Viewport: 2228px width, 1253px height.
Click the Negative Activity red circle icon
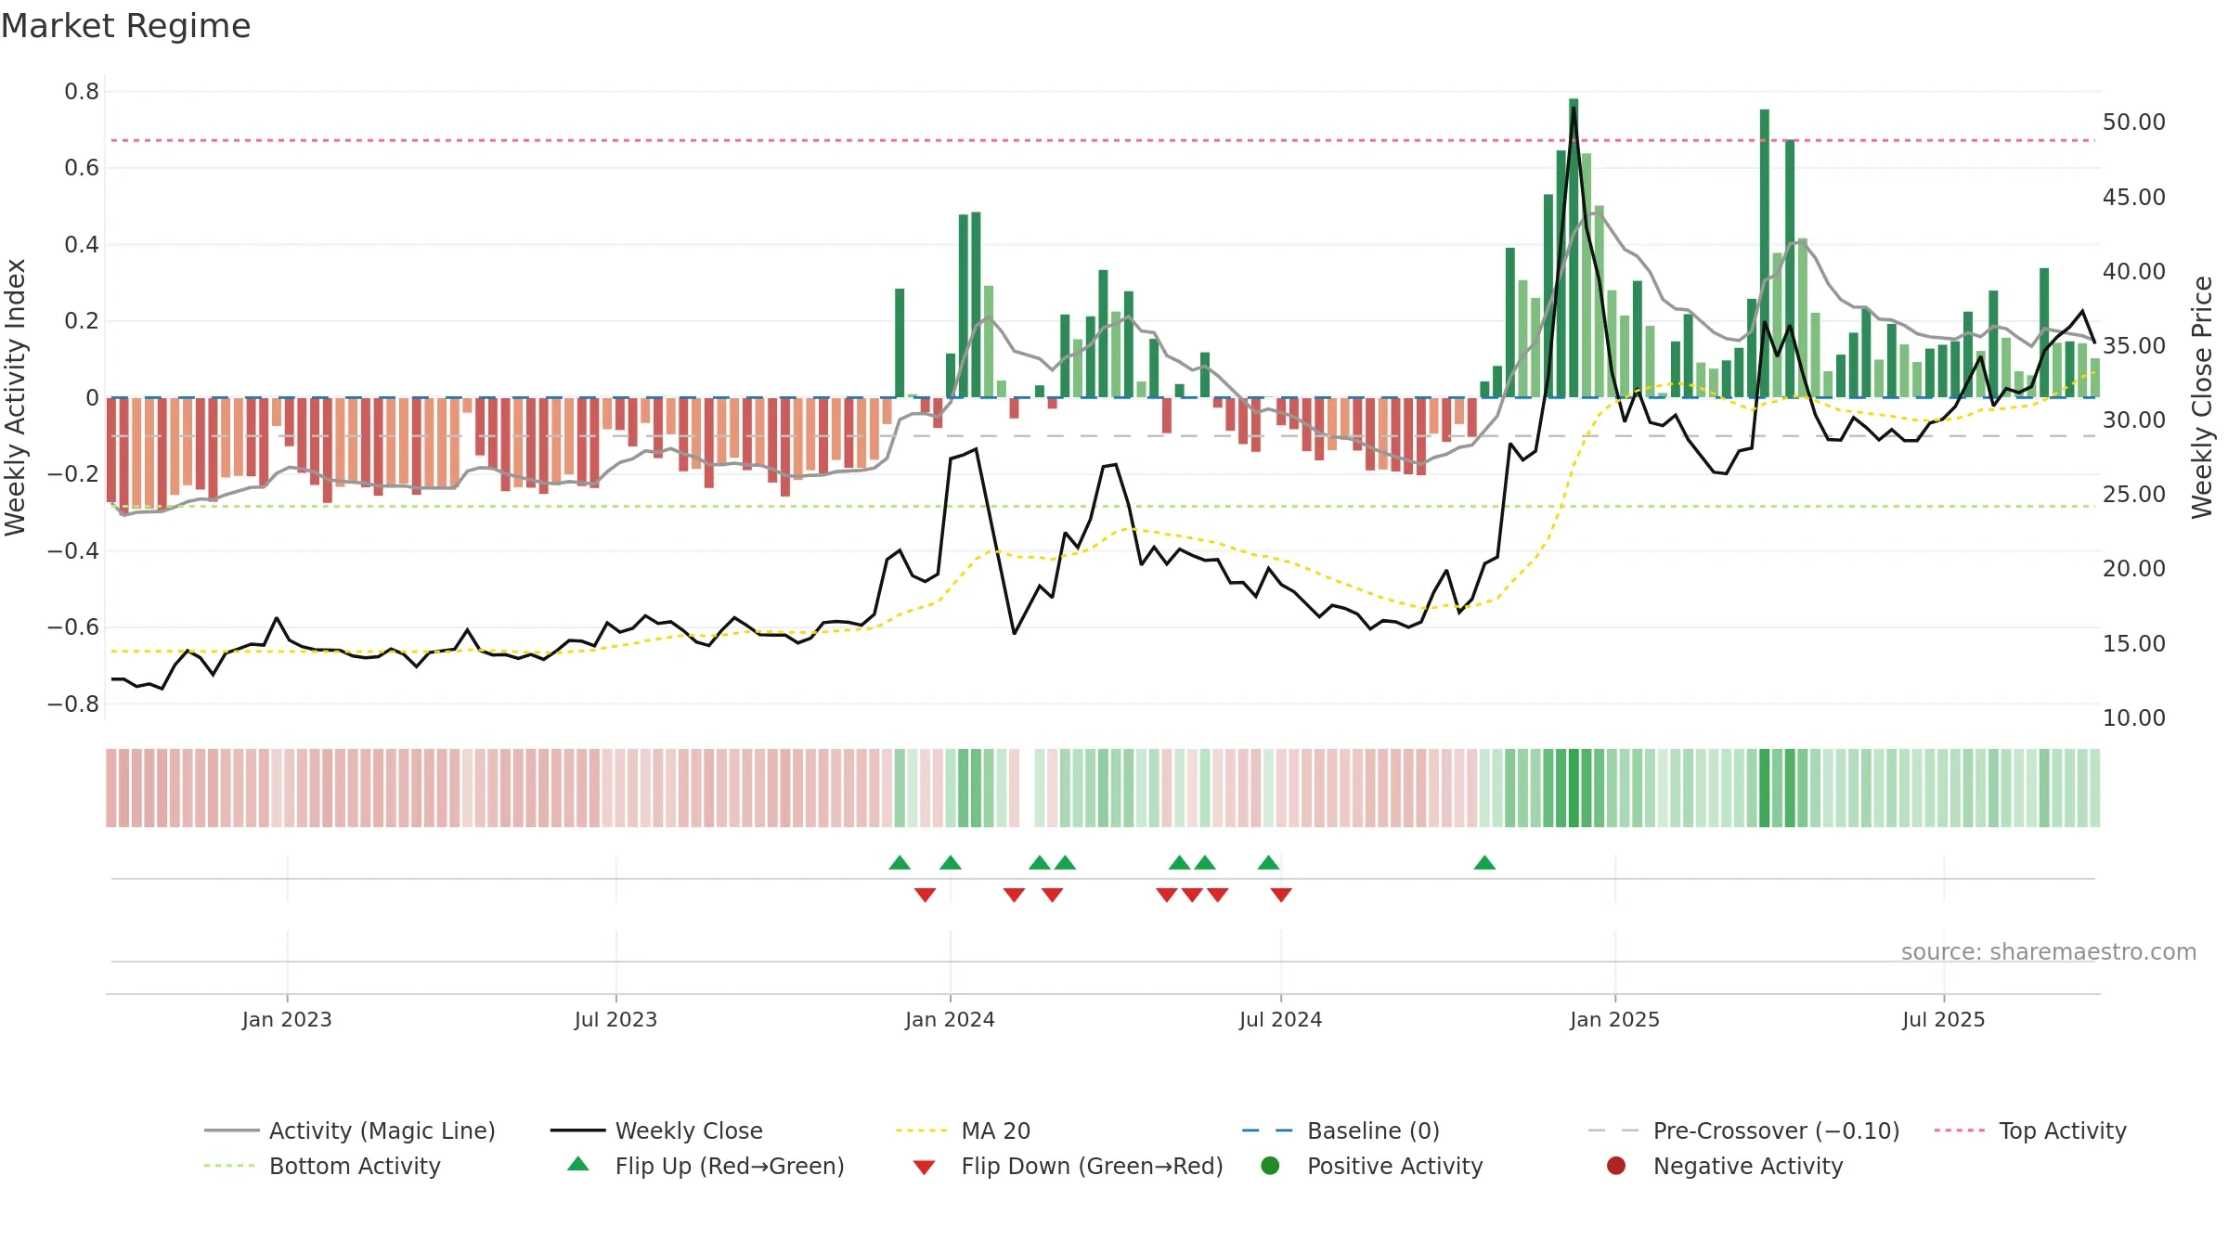click(x=1616, y=1166)
